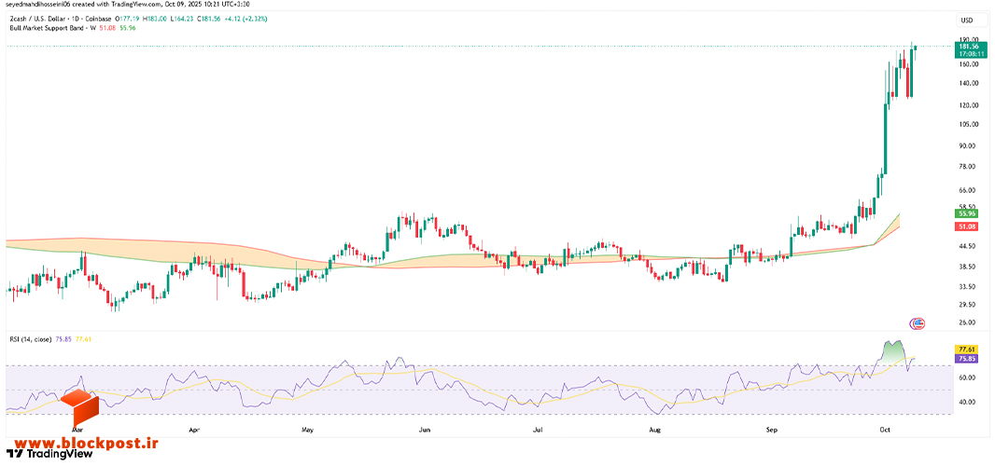
Task: Select the Zcash / U.S. Dollar symbol title
Action: point(35,19)
